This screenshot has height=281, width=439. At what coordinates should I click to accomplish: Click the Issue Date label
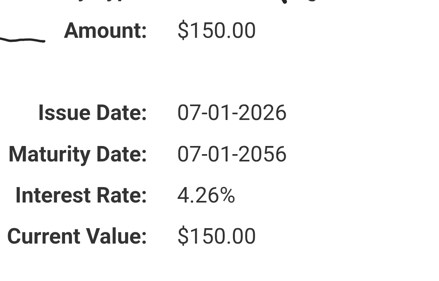pyautogui.click(x=92, y=113)
